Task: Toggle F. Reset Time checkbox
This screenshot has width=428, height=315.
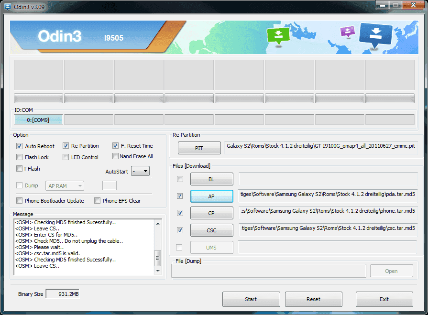Action: [x=115, y=146]
